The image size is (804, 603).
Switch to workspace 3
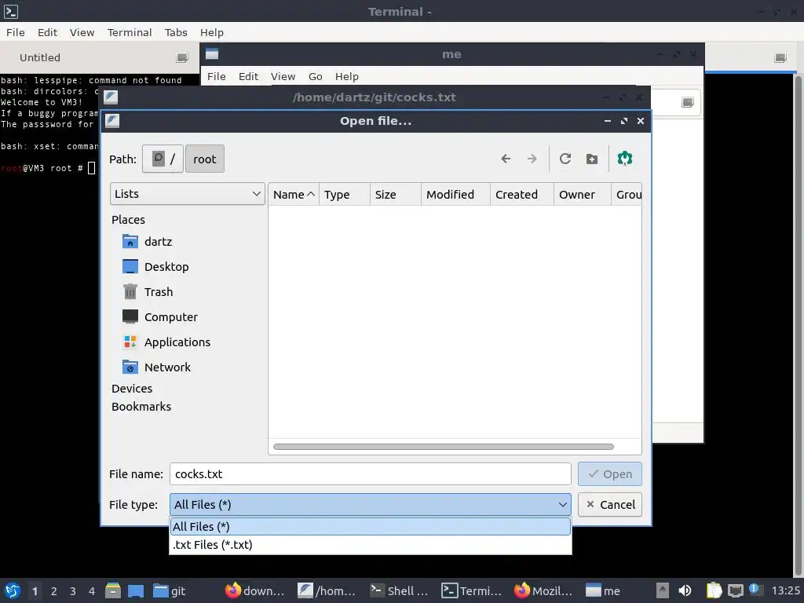73,591
